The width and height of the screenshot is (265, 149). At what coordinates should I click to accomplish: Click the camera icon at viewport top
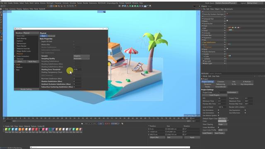pyautogui.click(x=104, y=12)
